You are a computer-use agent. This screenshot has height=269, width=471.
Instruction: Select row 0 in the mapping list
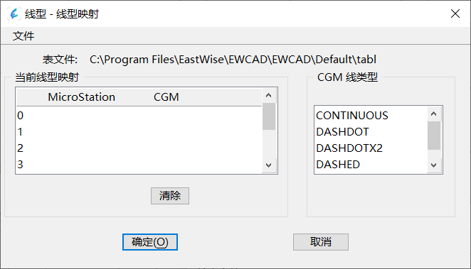click(x=139, y=115)
